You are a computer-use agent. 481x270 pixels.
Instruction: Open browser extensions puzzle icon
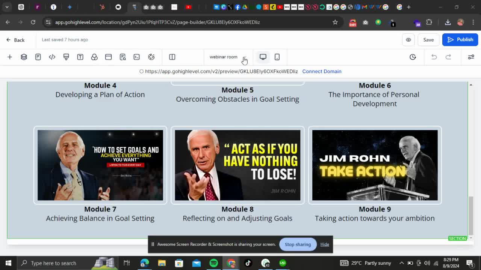(x=429, y=22)
